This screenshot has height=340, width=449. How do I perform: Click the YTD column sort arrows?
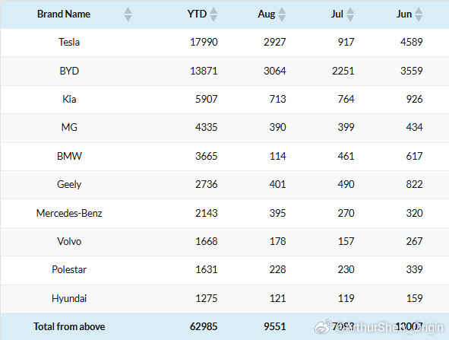pyautogui.click(x=213, y=14)
